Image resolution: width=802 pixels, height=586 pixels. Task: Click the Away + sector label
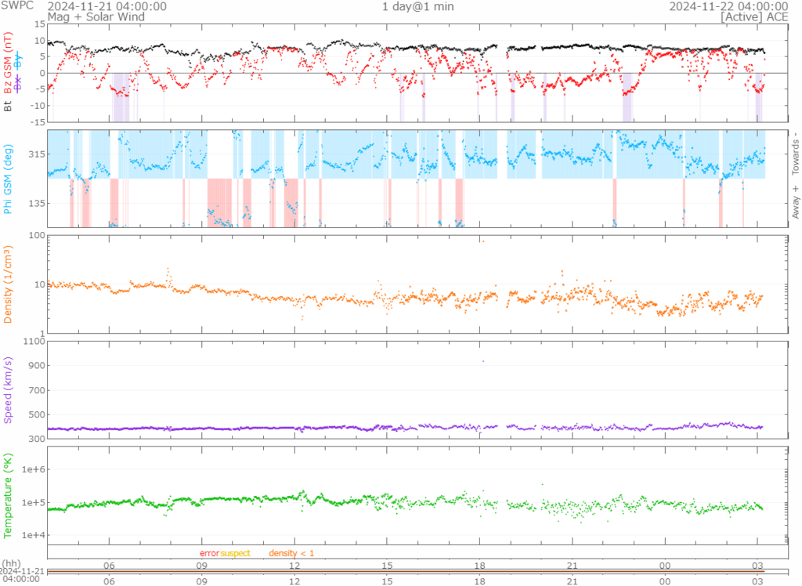pyautogui.click(x=795, y=202)
